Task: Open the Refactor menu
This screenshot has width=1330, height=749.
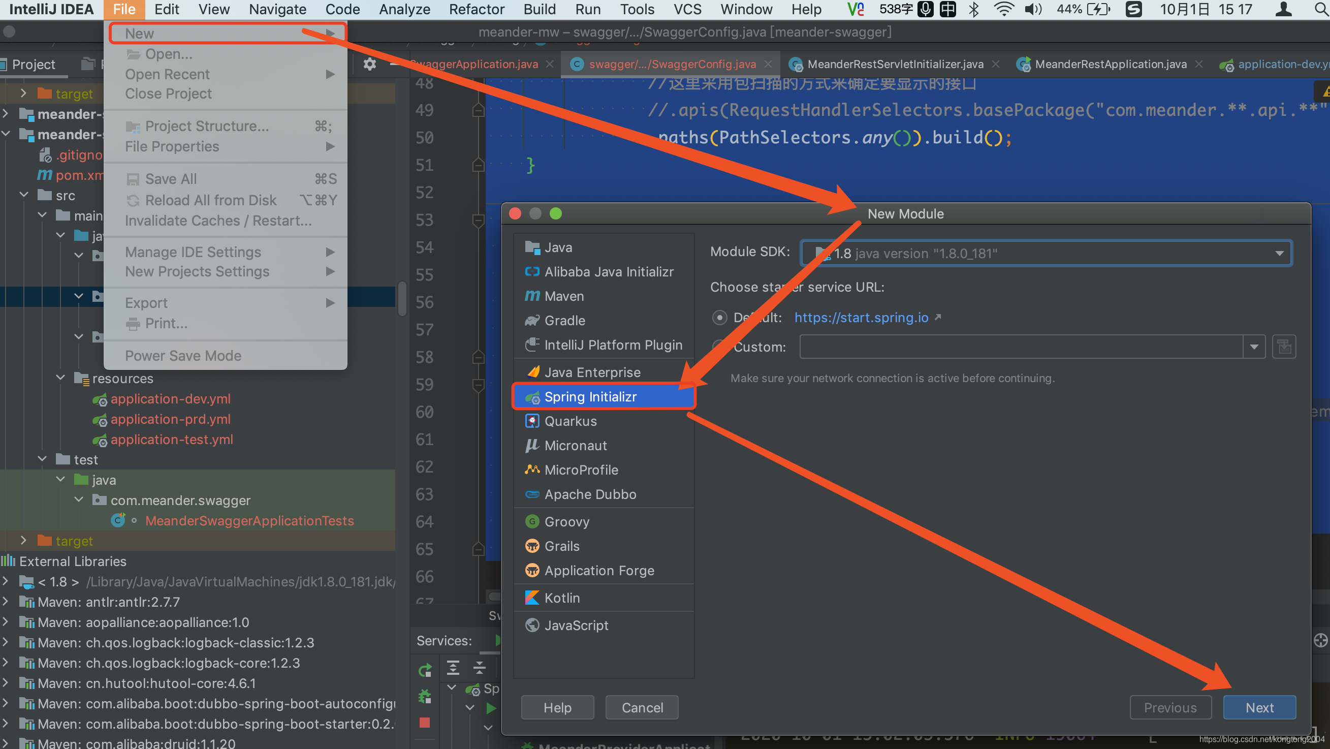Action: (477, 9)
